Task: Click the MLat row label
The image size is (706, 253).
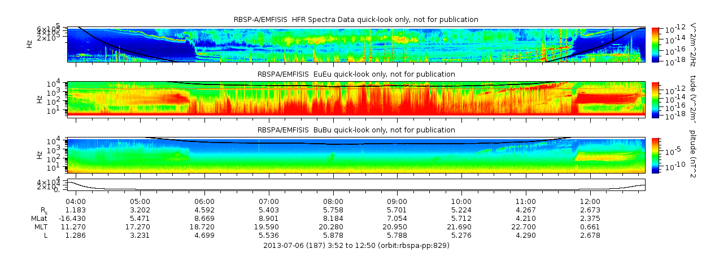Action: 40,218
